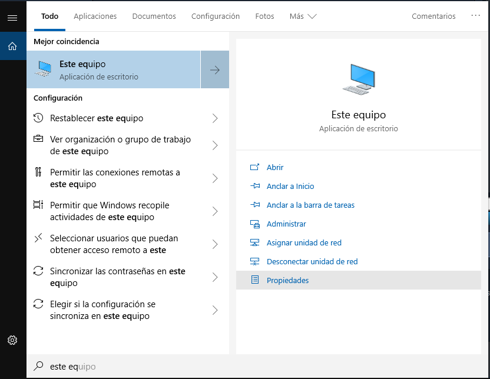Click the magnifier search icon
The height and width of the screenshot is (379, 490).
tap(38, 366)
